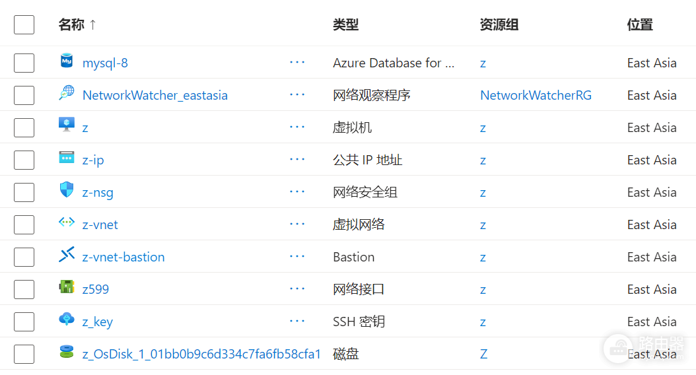The height and width of the screenshot is (375, 696).
Task: Check the z599 row checkbox
Action: tap(24, 290)
